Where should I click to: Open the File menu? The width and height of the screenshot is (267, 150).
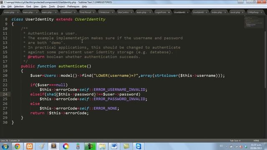point(3,7)
